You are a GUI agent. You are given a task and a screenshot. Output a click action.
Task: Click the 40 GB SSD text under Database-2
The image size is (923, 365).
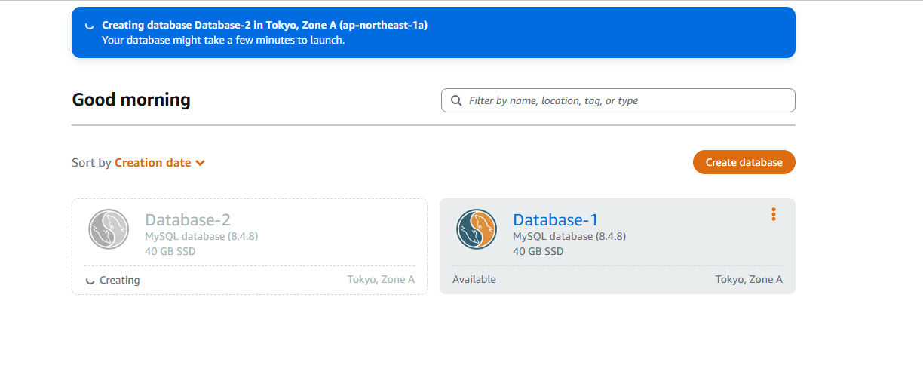pyautogui.click(x=170, y=251)
